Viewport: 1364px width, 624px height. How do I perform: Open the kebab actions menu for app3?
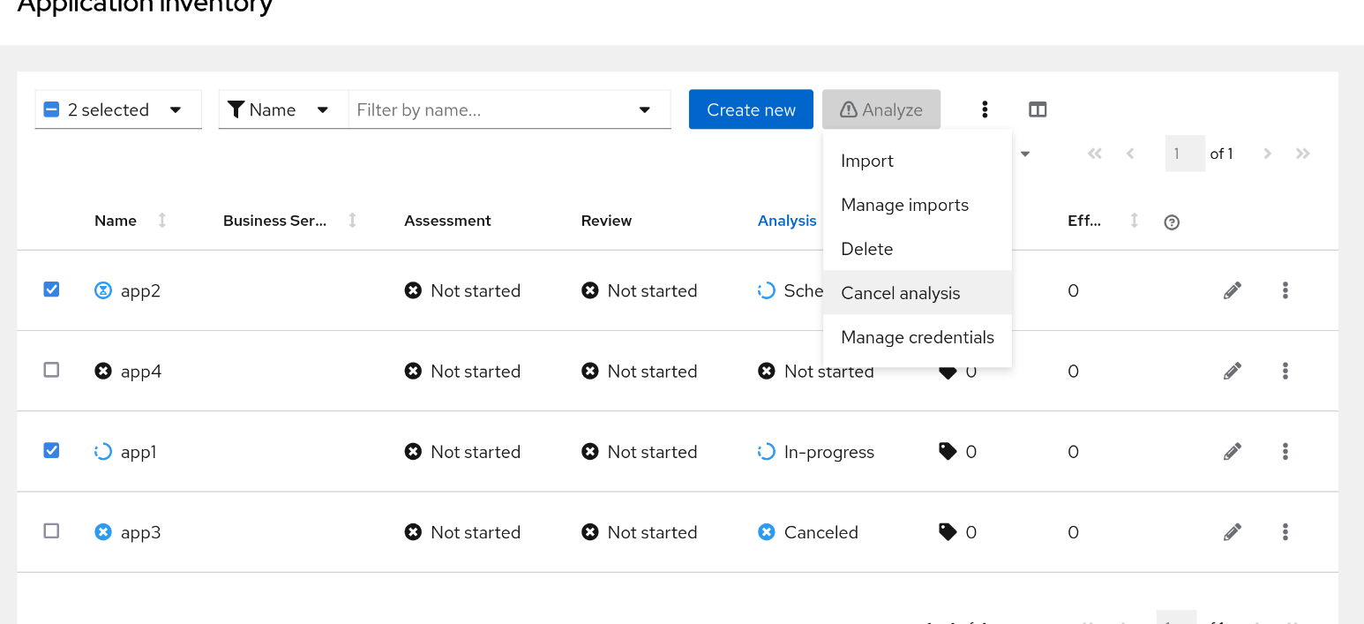(1285, 532)
